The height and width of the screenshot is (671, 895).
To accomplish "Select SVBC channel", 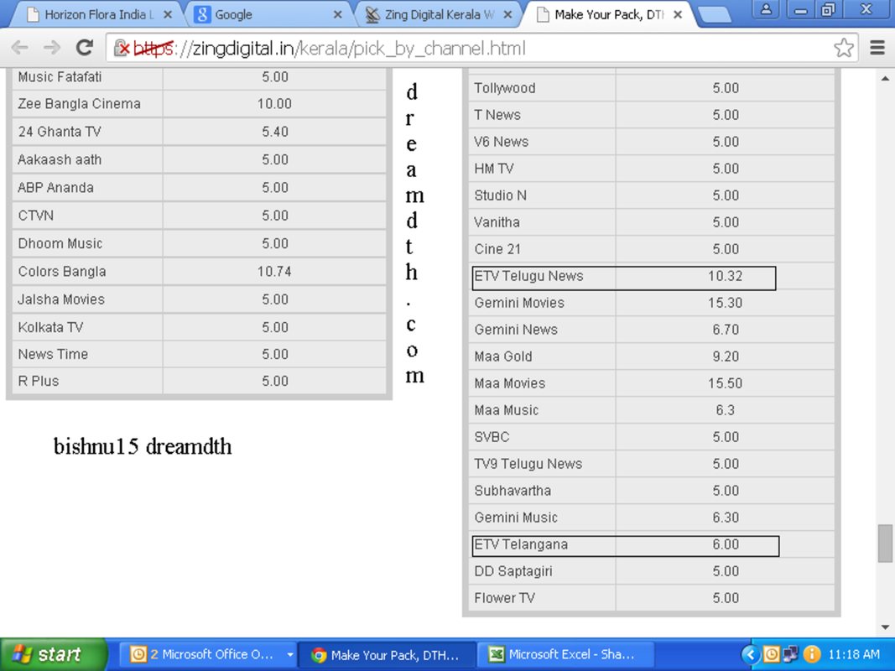I will tap(492, 437).
